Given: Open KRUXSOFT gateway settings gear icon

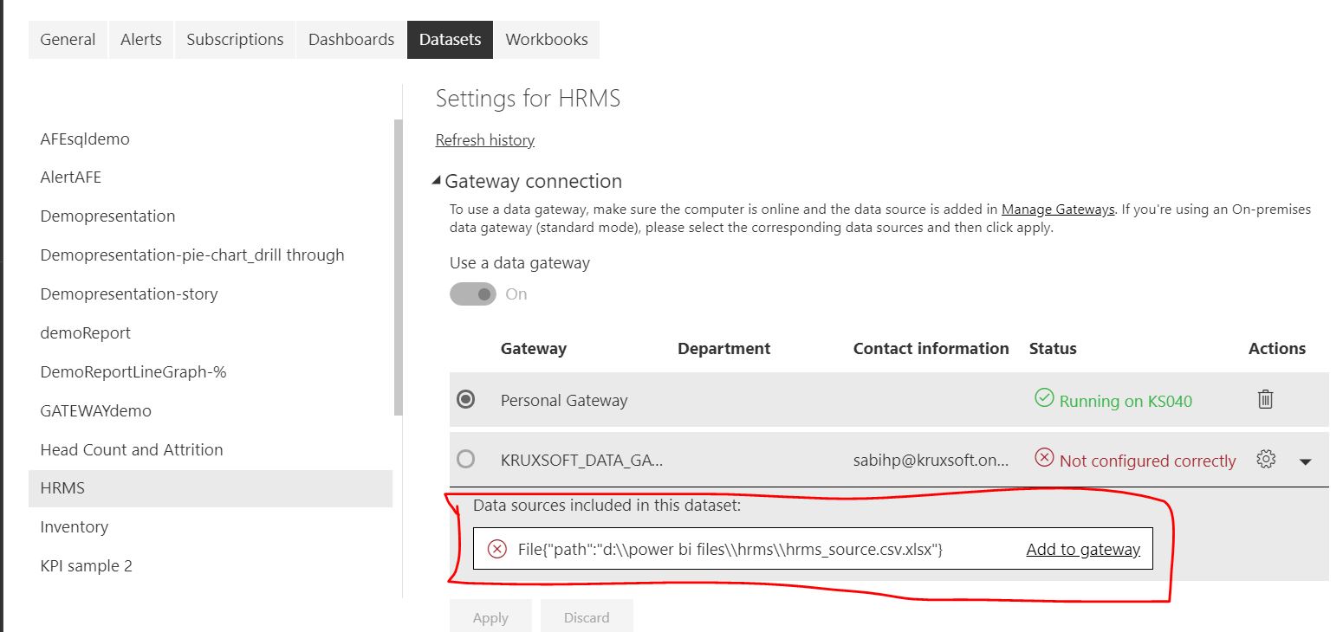Looking at the screenshot, I should click(1266, 460).
